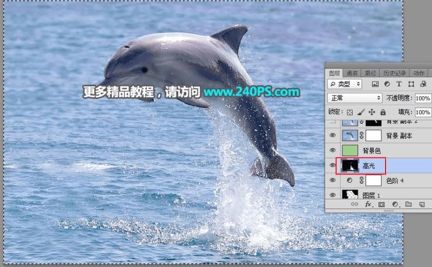Hide the 色阶 4 adjustment layer
The width and height of the screenshot is (432, 267).
[333, 180]
